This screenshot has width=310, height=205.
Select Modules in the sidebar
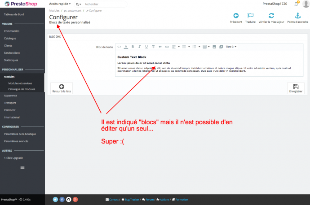(9, 77)
